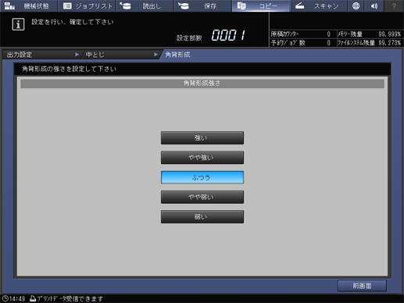Screen dimensions: 404x303
Task: Select the コピー copy tab
Action: tap(261, 5)
